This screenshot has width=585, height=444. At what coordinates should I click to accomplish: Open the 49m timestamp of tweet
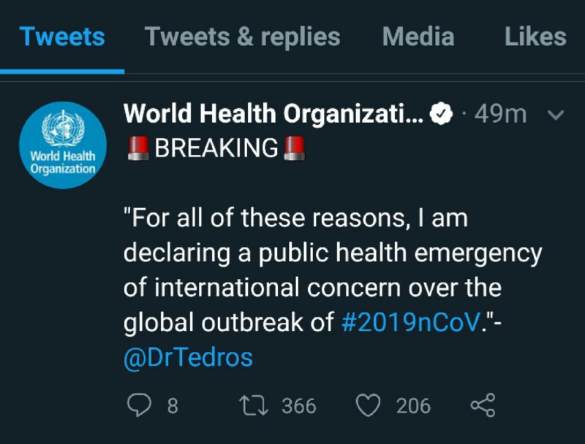click(x=500, y=114)
